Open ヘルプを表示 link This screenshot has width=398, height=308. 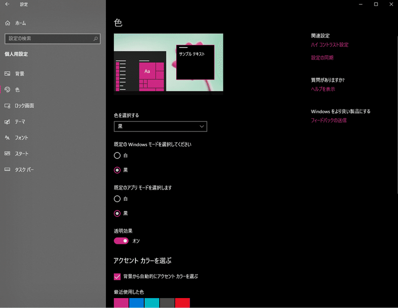tap(323, 89)
